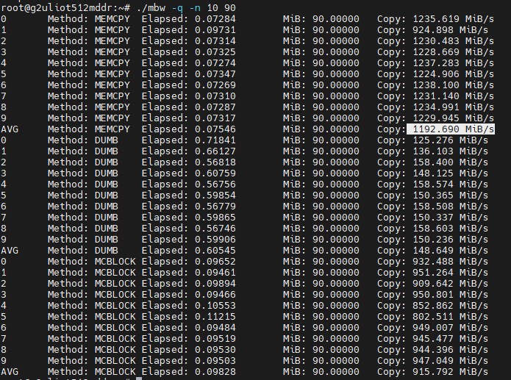The height and width of the screenshot is (380, 511).
Task: Click the copy value '150.236 MiB/s'
Action: [x=451, y=239]
